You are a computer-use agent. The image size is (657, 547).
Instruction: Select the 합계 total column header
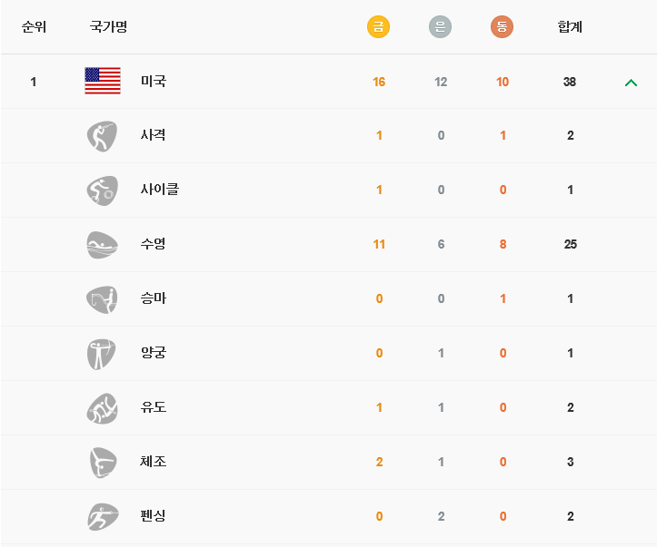point(570,27)
